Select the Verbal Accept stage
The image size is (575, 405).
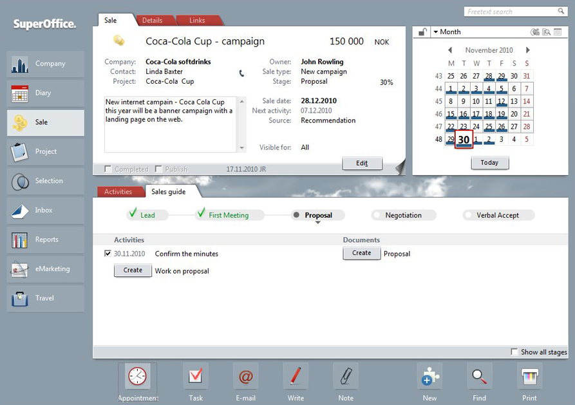pos(498,215)
